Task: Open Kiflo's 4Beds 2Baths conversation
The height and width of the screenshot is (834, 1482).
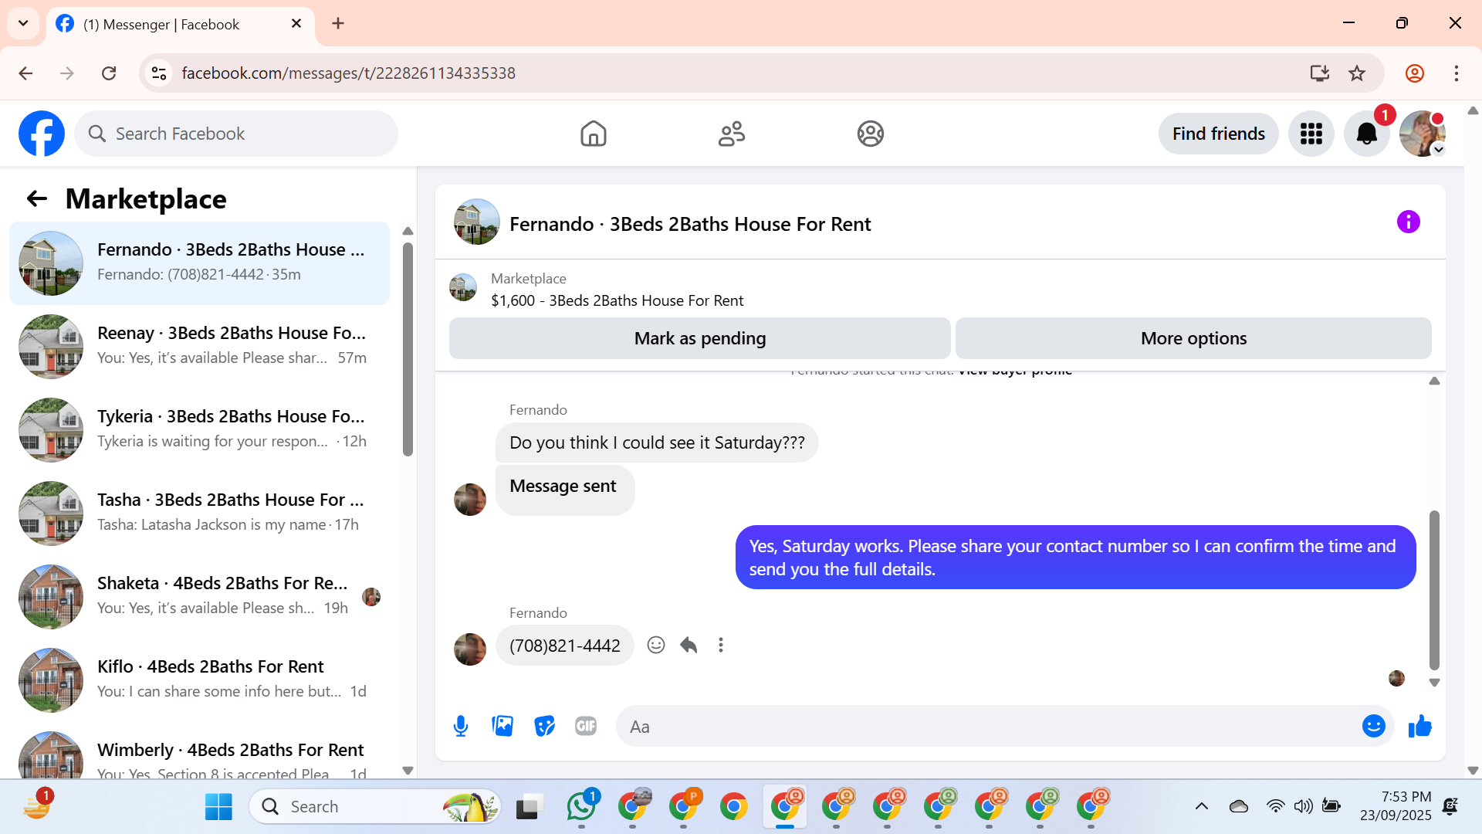Action: (199, 680)
